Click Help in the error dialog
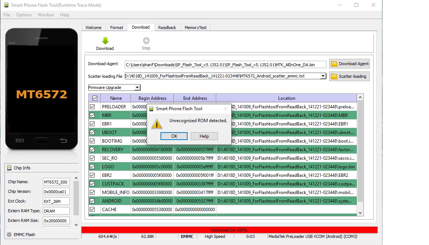Image resolution: width=429 pixels, height=245 pixels. 204,136
